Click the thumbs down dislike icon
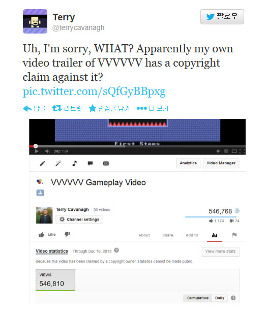The height and width of the screenshot is (311, 268). [x=67, y=234]
